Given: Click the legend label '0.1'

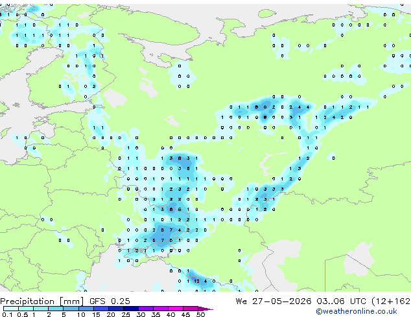Looking at the screenshot, I should [x=7, y=314].
